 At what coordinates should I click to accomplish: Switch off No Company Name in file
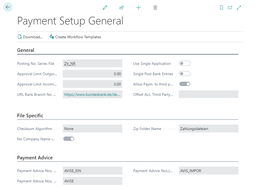[x=69, y=139]
